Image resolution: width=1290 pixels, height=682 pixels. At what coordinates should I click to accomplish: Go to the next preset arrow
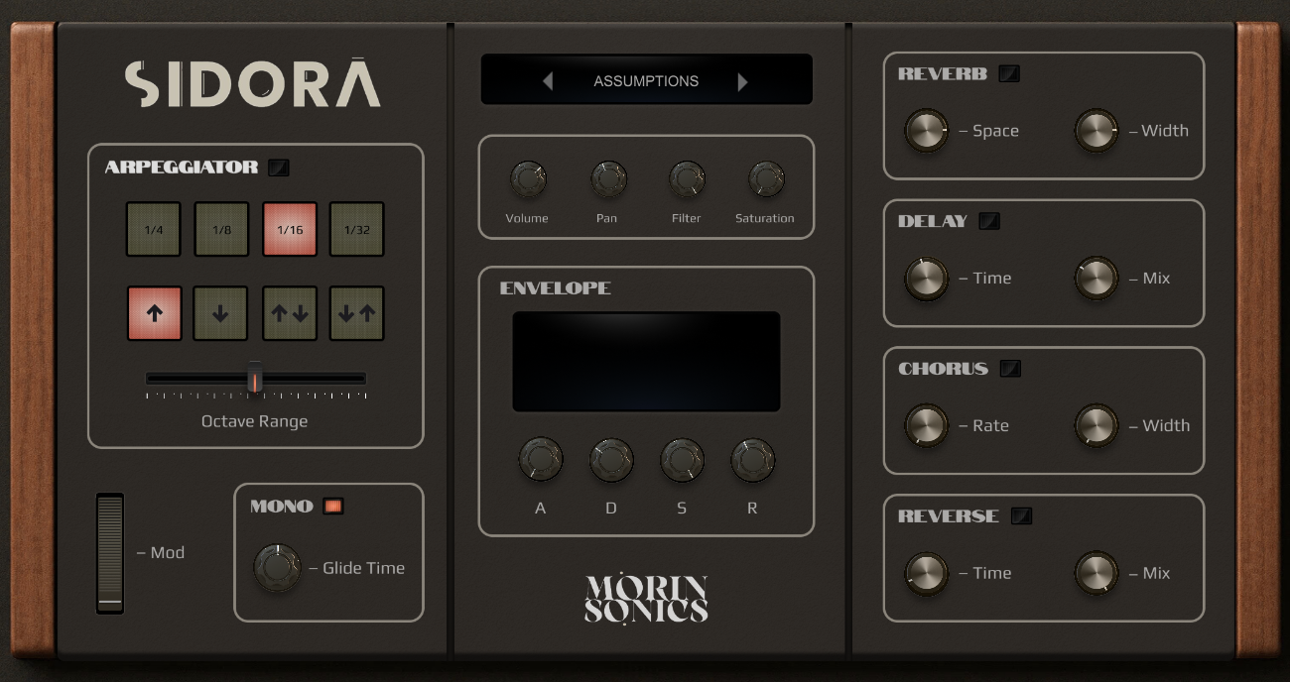[742, 82]
